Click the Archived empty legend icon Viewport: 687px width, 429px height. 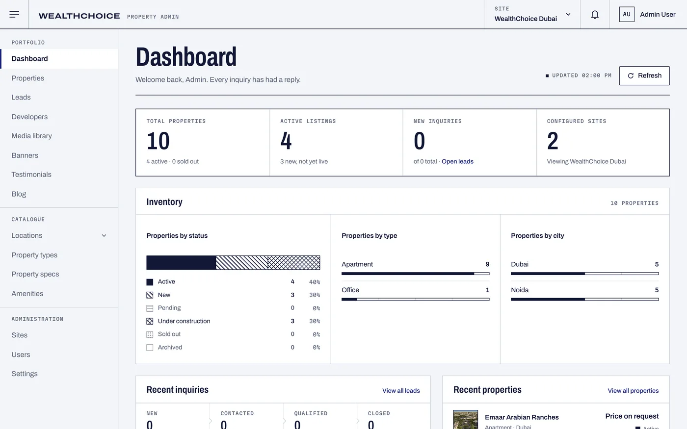(x=150, y=347)
